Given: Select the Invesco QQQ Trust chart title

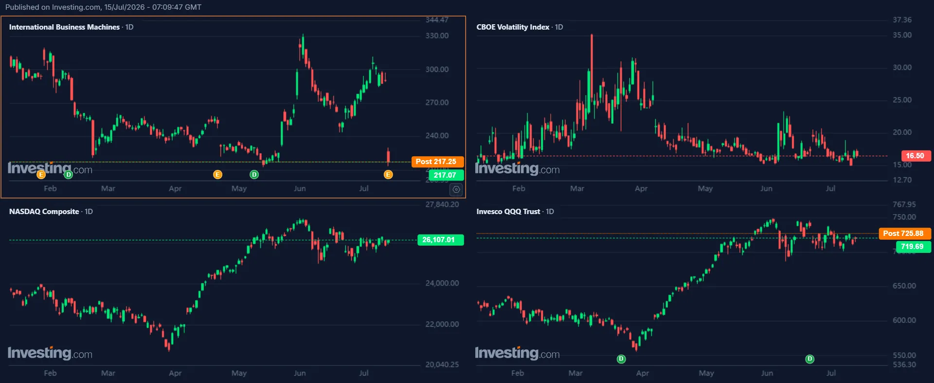Looking at the screenshot, I should [x=508, y=212].
